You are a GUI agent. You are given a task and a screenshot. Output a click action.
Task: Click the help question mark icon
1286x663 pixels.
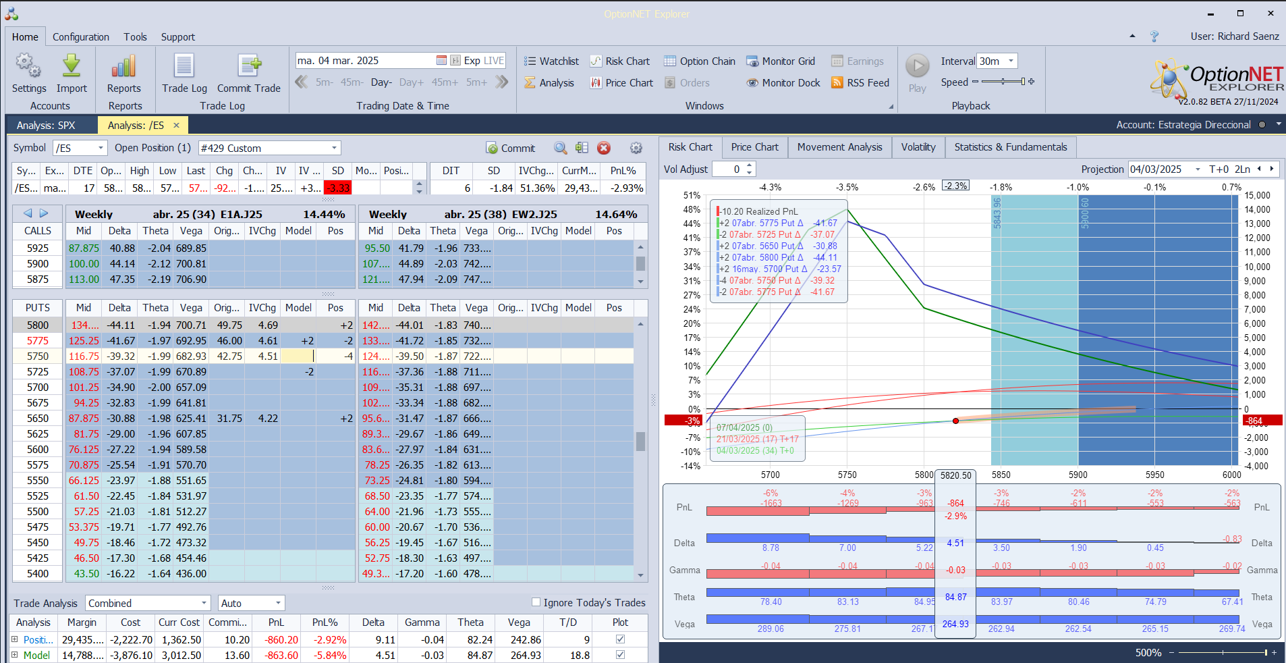pyautogui.click(x=1154, y=36)
